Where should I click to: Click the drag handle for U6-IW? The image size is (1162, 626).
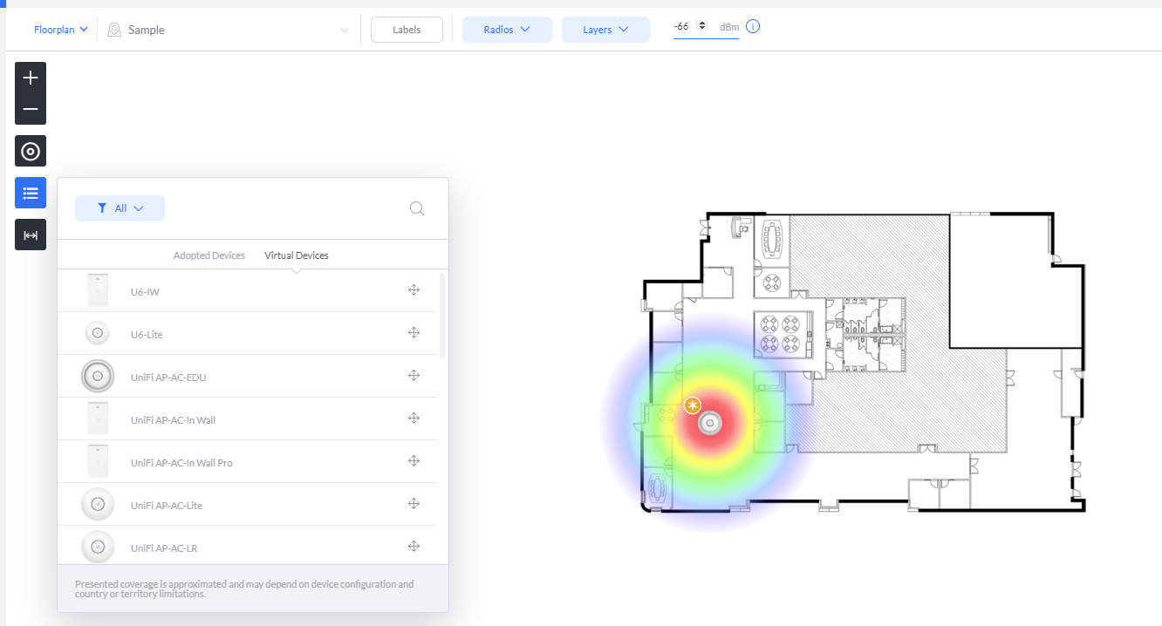414,290
